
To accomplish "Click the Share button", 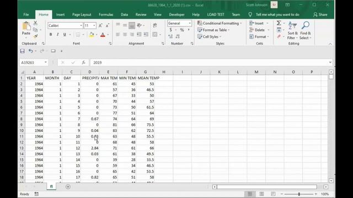I will click(x=320, y=15).
